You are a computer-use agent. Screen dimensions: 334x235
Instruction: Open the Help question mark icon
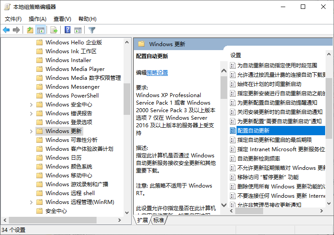67,30
